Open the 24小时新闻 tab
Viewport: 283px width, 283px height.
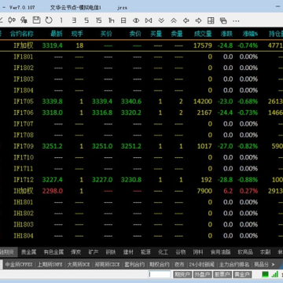202,264
